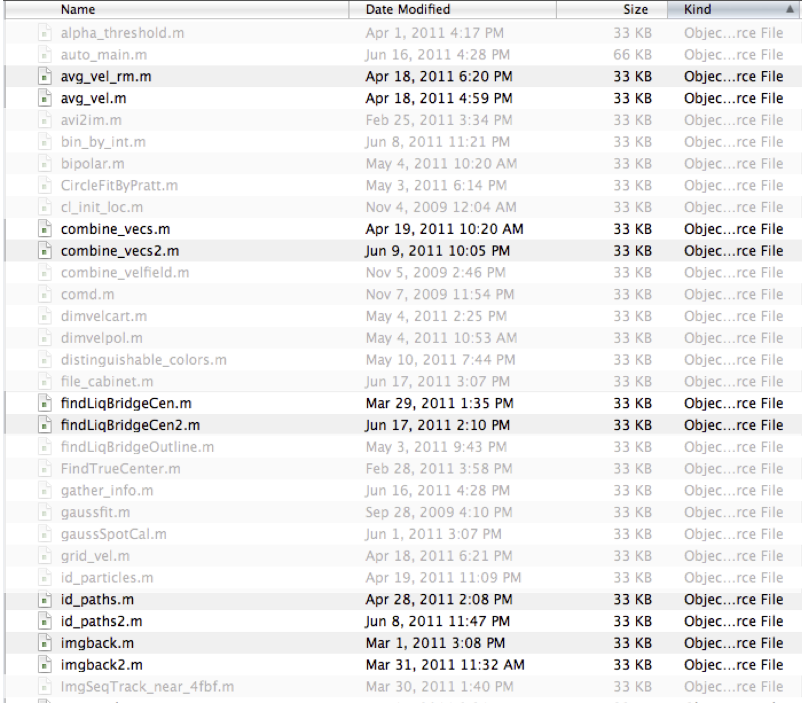Click the grid_vel.m file name
The image size is (802, 703).
[95, 556]
